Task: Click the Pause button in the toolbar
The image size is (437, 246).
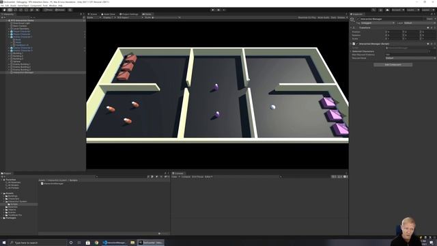Action: [x=218, y=10]
